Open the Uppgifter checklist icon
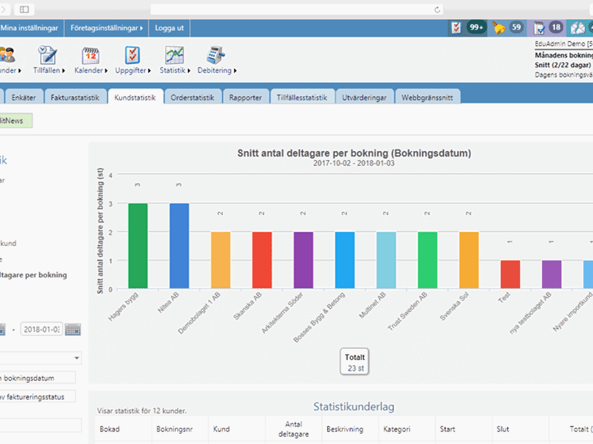This screenshot has width=593, height=444. 132,55
